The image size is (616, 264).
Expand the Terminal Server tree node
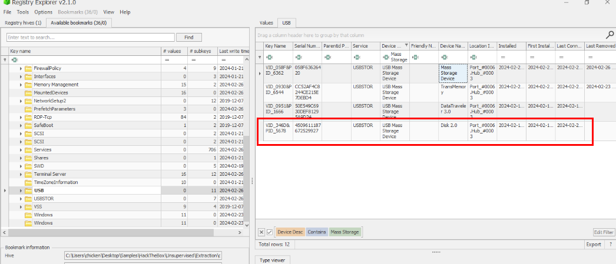[x=21, y=175]
